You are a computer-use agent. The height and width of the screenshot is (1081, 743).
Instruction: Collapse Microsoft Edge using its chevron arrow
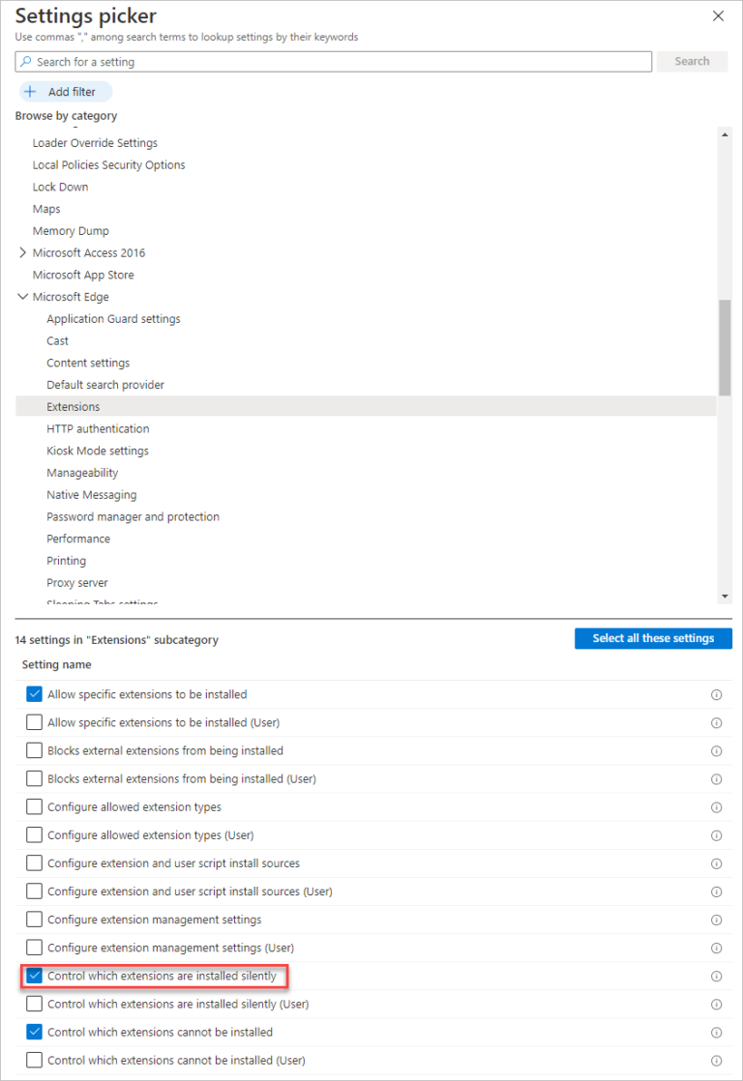coord(23,296)
